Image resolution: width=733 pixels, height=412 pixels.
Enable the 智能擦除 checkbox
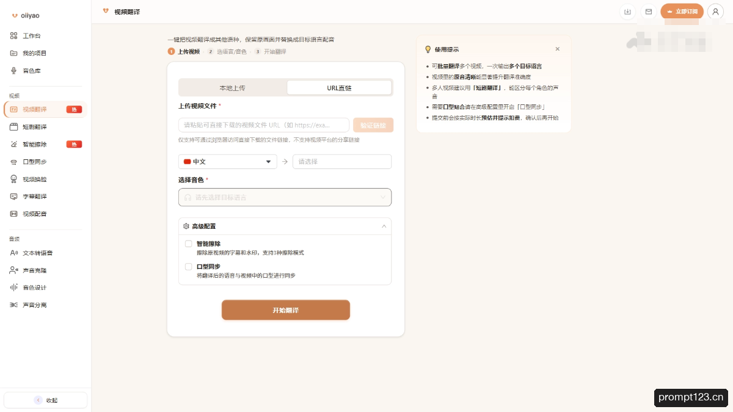188,244
